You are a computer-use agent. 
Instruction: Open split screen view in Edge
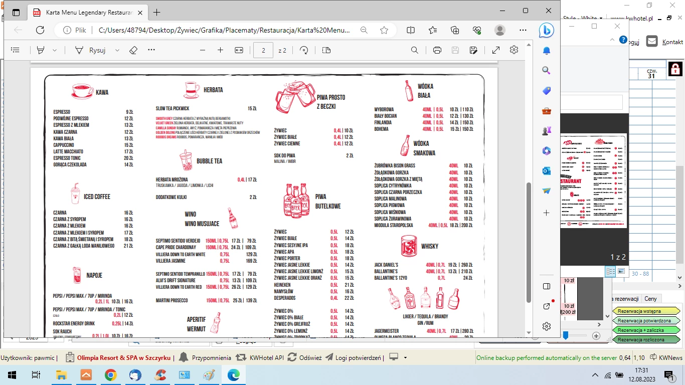(x=411, y=30)
